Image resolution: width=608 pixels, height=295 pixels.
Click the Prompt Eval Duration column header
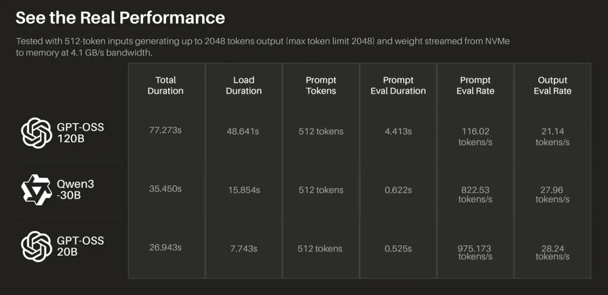[x=398, y=85]
